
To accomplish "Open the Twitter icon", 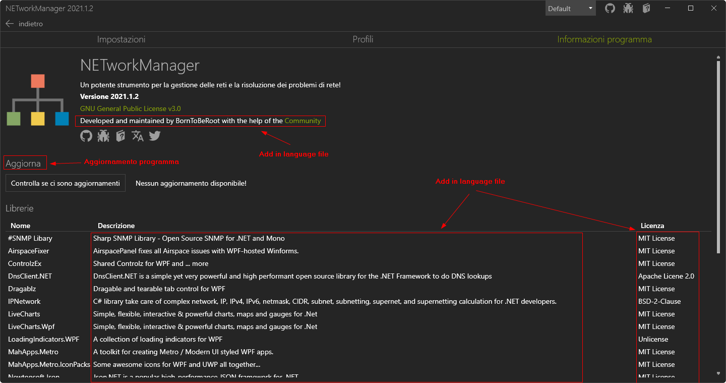I will (154, 136).
